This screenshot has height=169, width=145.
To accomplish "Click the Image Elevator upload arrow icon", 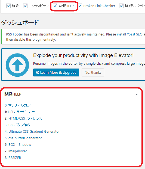I will coord(17,65).
